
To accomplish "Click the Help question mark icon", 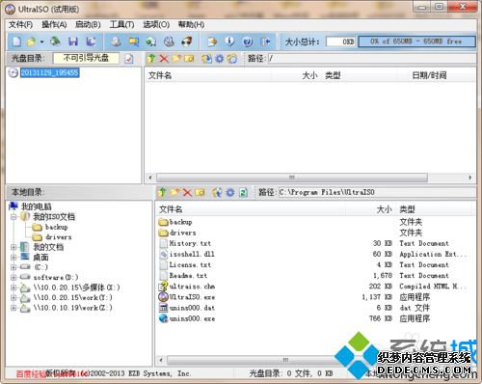I will tap(248, 41).
